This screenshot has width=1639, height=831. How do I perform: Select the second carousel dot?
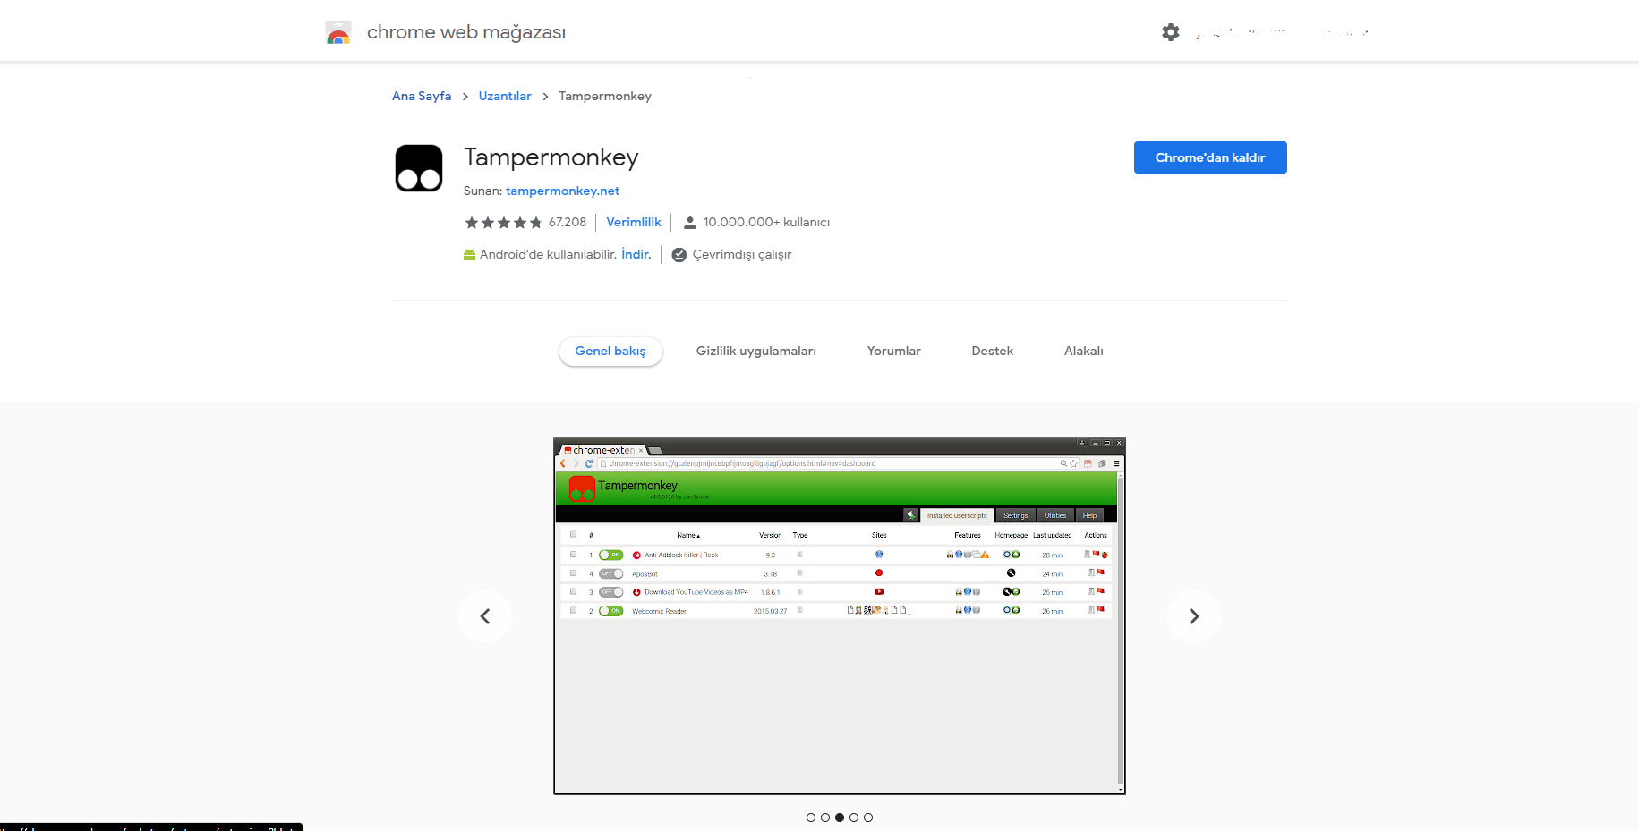(825, 818)
